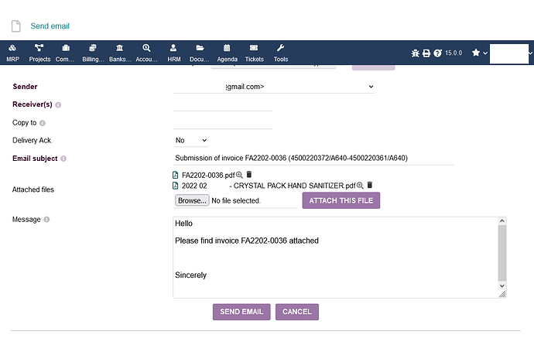This screenshot has width=534, height=345.
Task: Click into the Email subject field
Action: point(313,159)
